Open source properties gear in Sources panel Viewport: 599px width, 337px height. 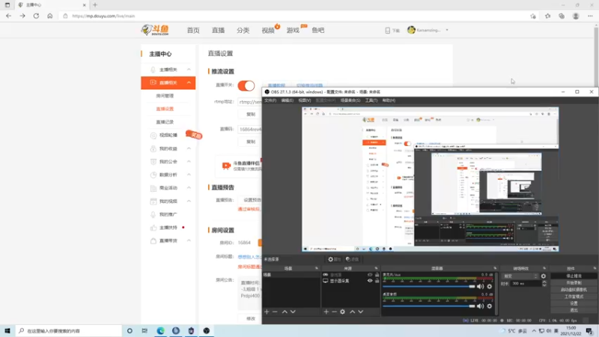click(x=343, y=312)
